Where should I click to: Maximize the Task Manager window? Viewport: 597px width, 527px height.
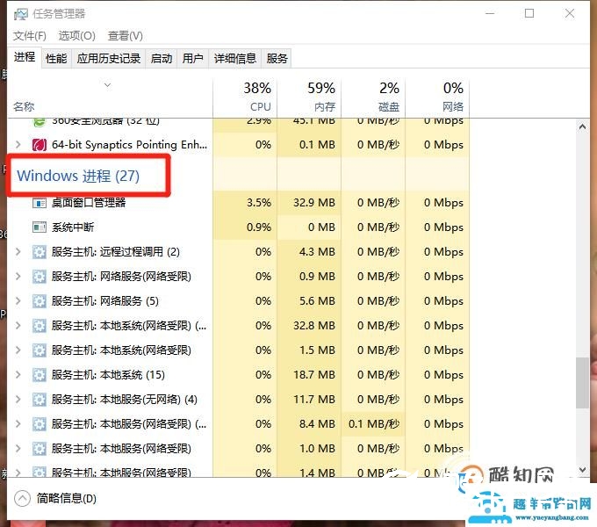point(529,13)
